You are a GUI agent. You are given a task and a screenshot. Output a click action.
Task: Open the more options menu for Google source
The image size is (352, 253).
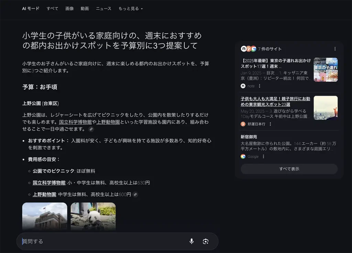(263, 157)
